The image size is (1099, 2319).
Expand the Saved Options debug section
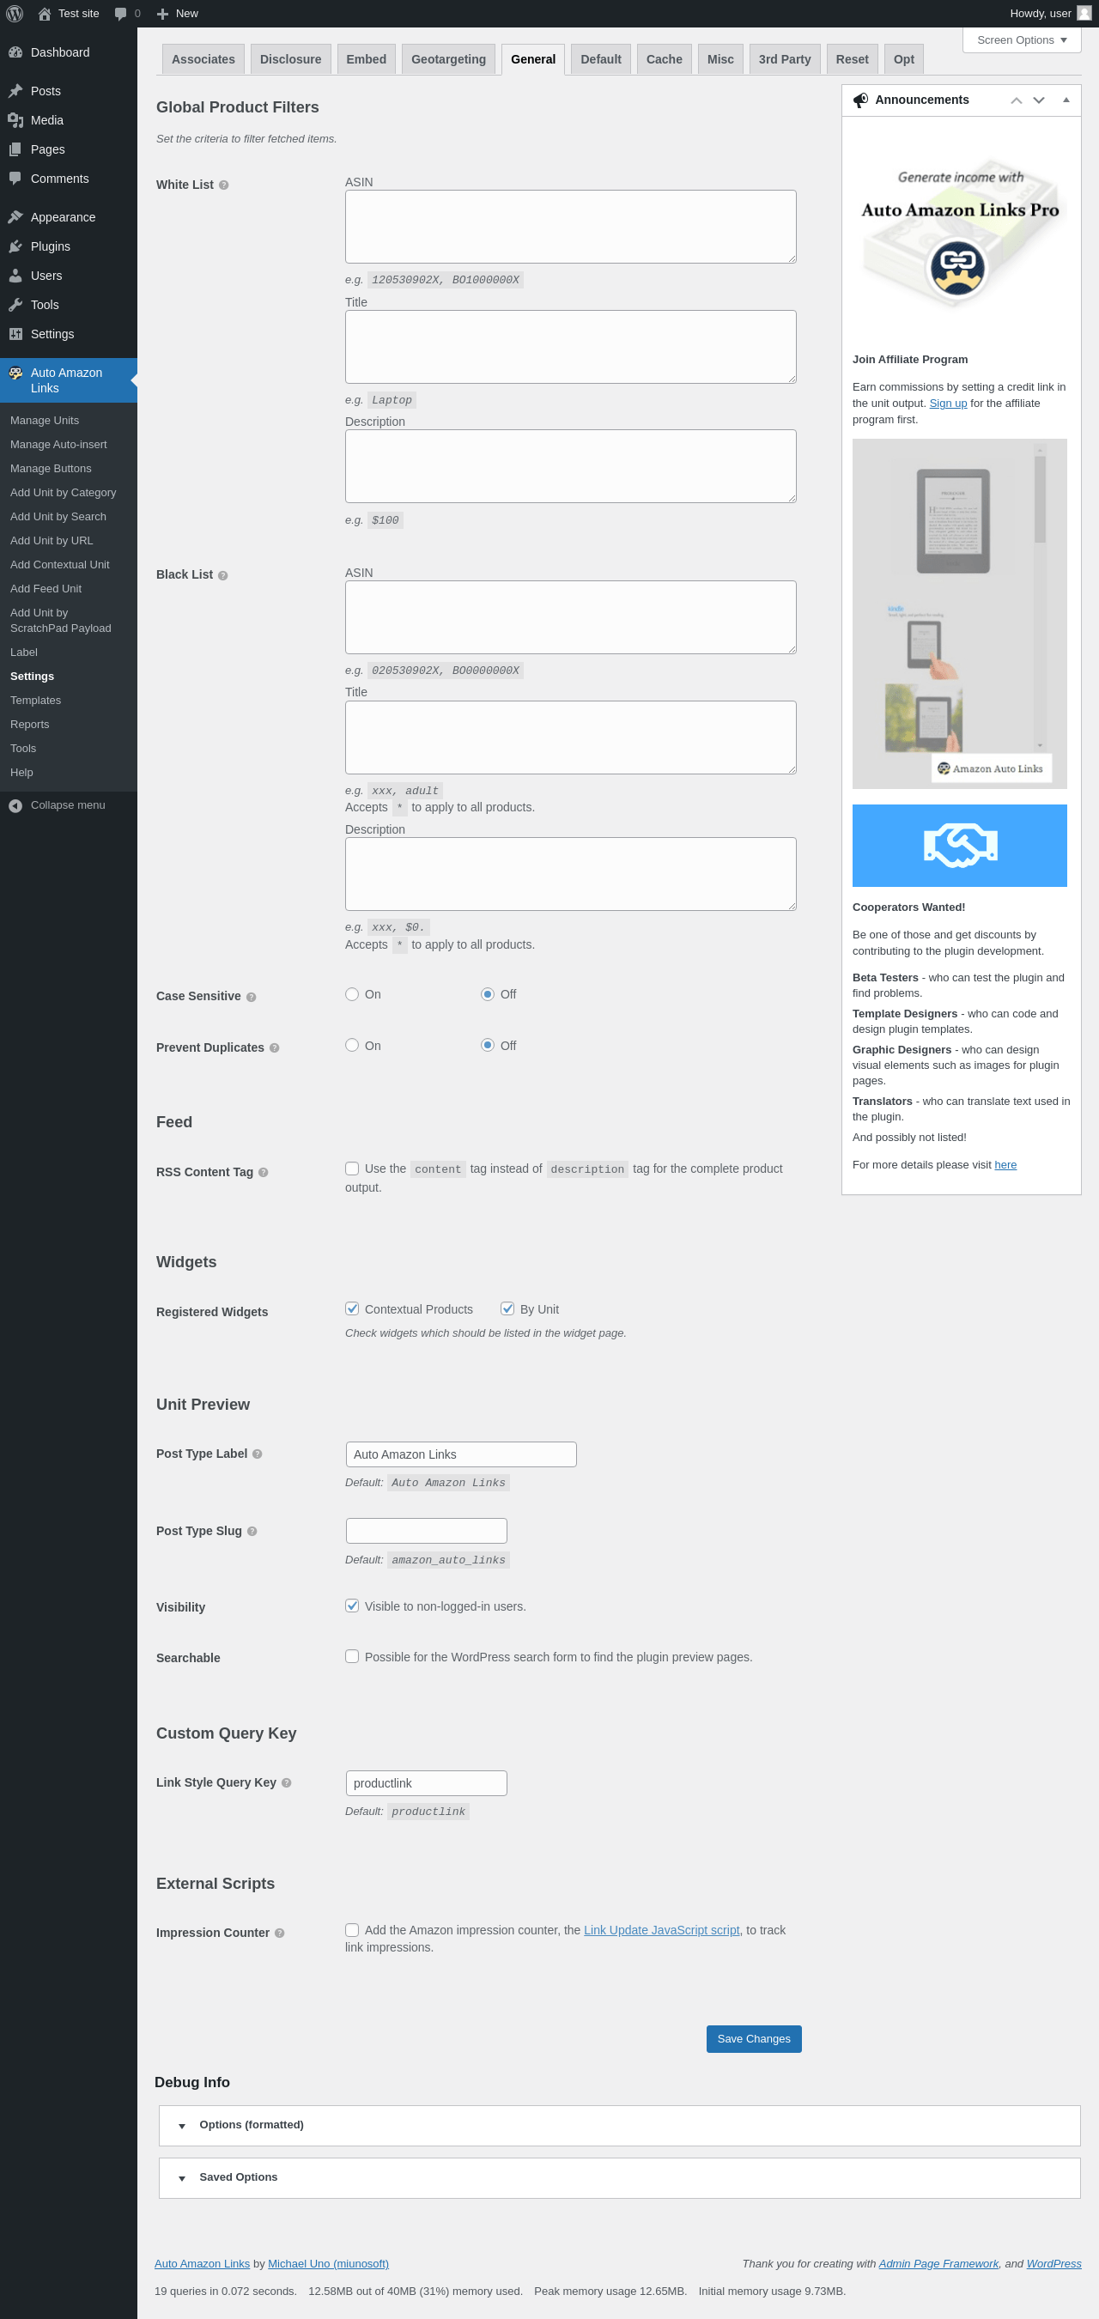tap(619, 2177)
